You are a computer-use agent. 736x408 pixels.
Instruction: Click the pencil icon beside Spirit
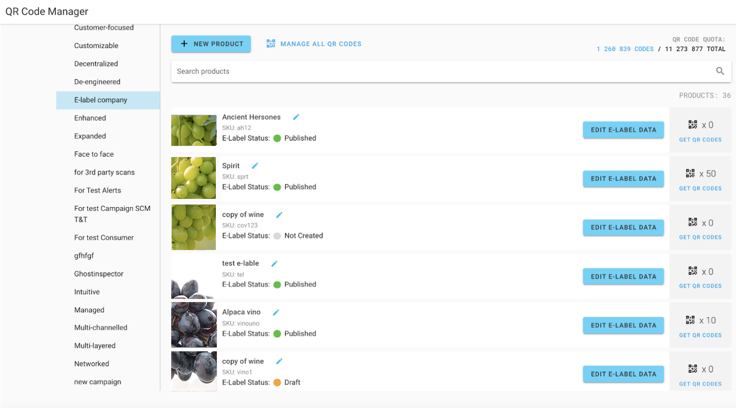click(255, 166)
